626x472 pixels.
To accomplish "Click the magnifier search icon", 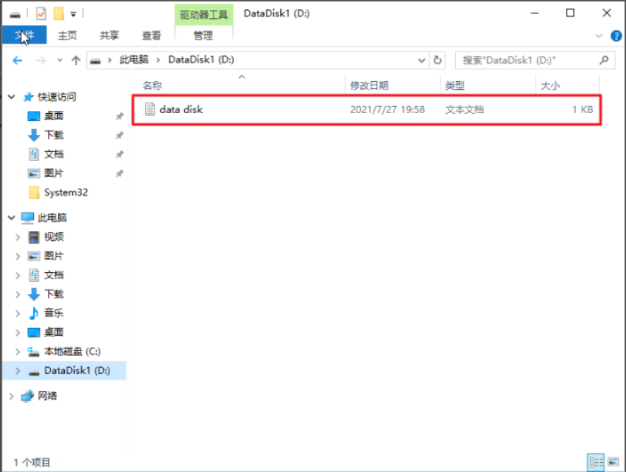I will (x=604, y=60).
